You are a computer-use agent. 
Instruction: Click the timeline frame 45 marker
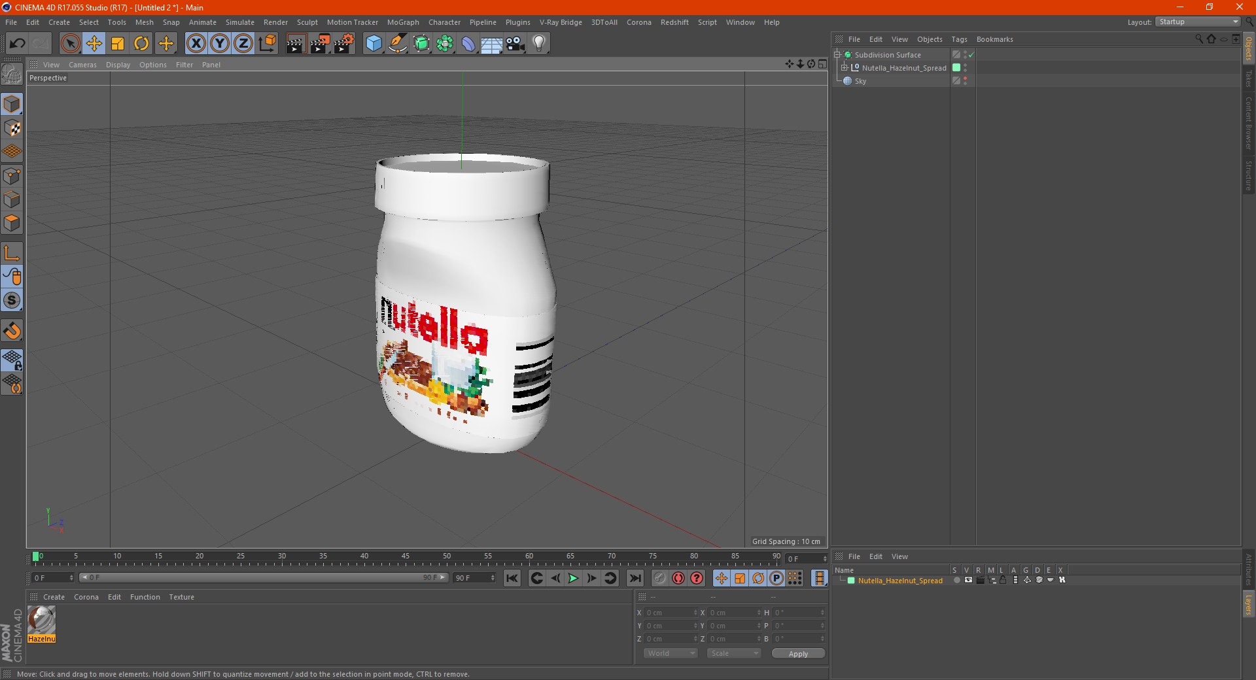tap(406, 556)
